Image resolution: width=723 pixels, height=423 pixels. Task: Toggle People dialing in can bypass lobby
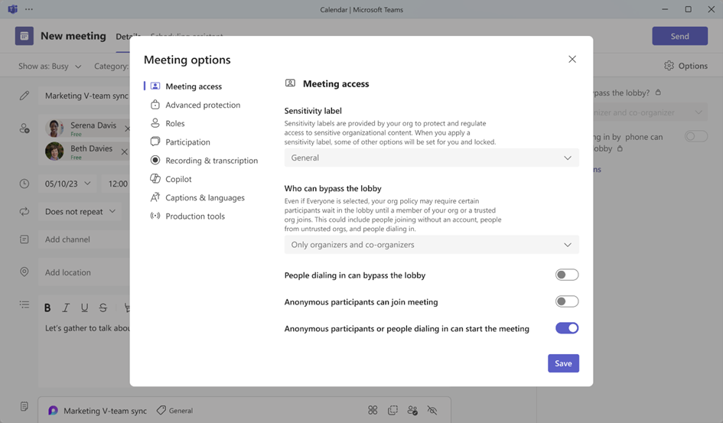point(567,275)
